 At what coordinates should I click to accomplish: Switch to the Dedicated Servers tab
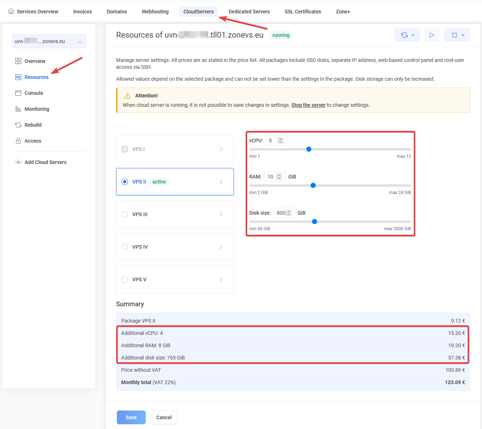[249, 12]
